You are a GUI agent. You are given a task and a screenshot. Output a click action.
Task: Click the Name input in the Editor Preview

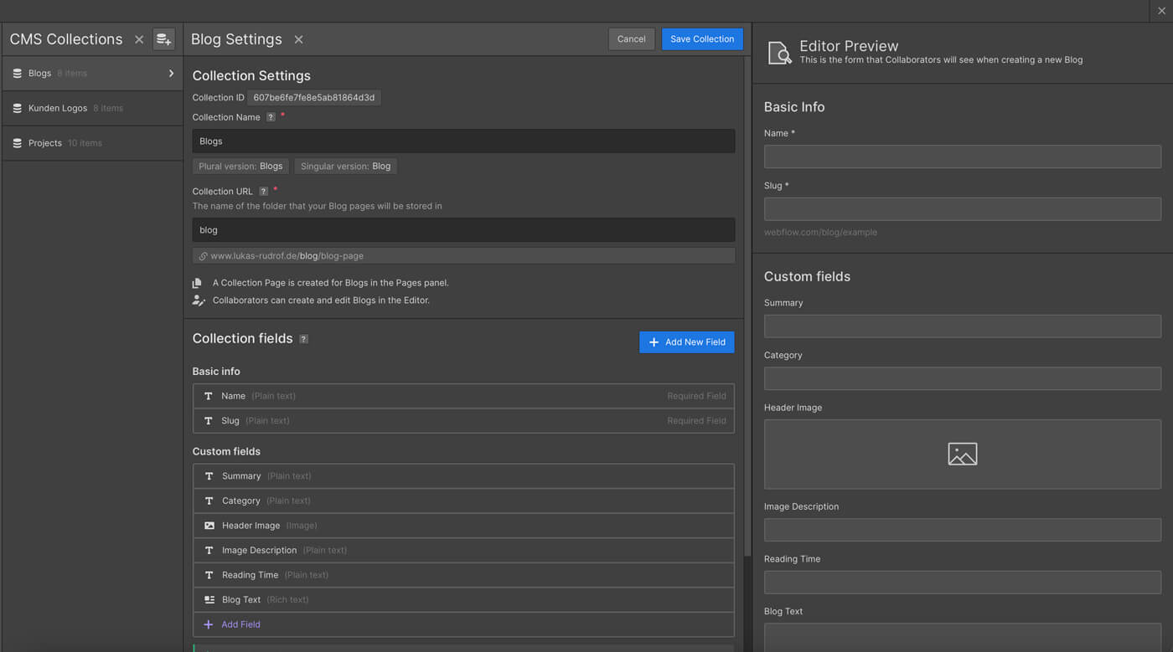(962, 157)
